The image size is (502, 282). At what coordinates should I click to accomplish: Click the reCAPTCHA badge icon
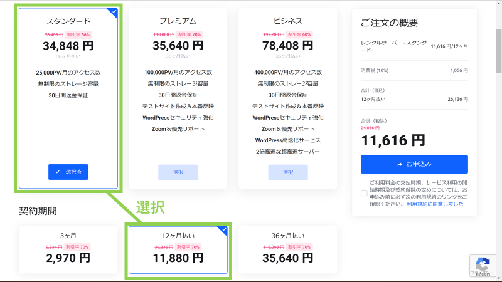point(482,263)
